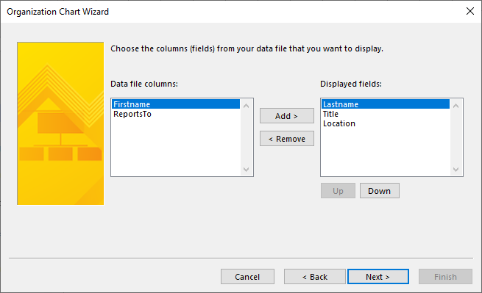Click down arrow of Displayed fields scrollbar
The image size is (482, 293).
[456, 170]
